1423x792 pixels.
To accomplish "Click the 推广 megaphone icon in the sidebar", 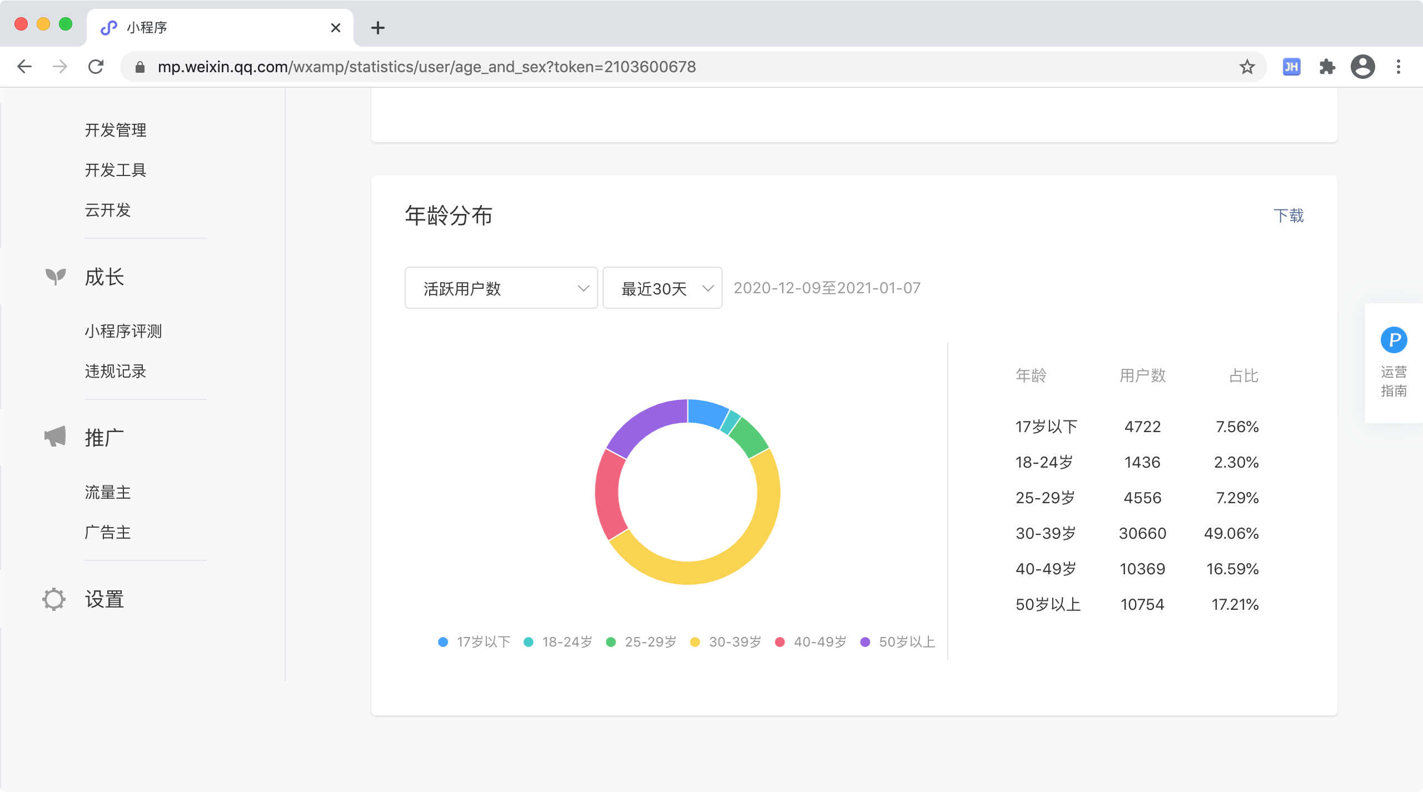I will (55, 437).
